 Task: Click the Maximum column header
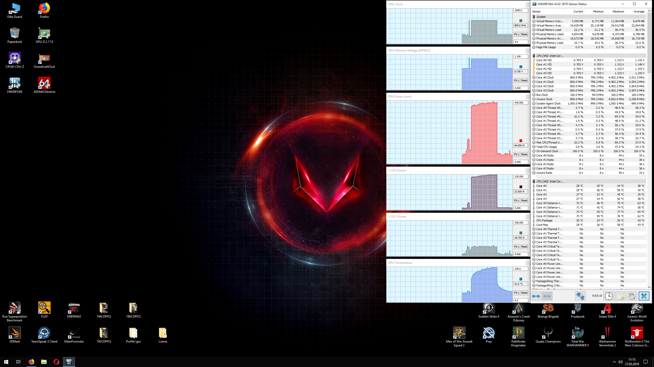(615, 11)
